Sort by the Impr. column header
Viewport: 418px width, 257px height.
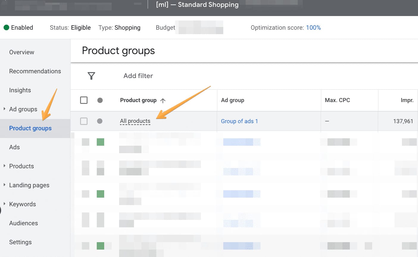407,100
